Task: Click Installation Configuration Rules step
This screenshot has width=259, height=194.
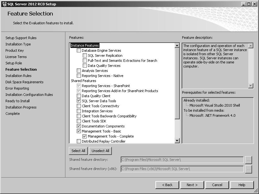Action: (x=29, y=95)
